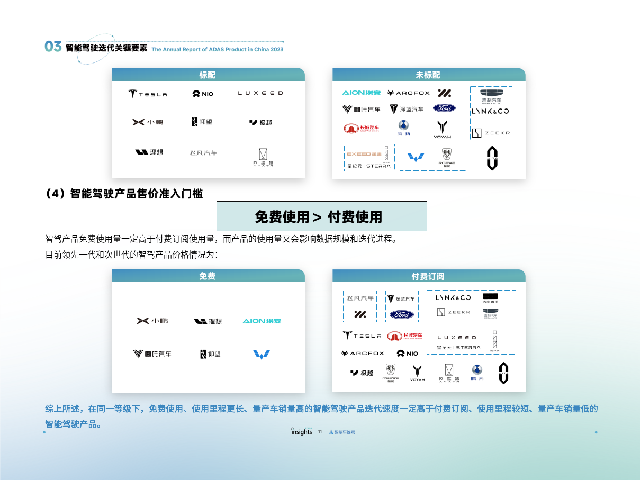This screenshot has height=480, width=640.
Task: Click the EXEED星途 logo in the 未标配 panel
Action: [364, 154]
